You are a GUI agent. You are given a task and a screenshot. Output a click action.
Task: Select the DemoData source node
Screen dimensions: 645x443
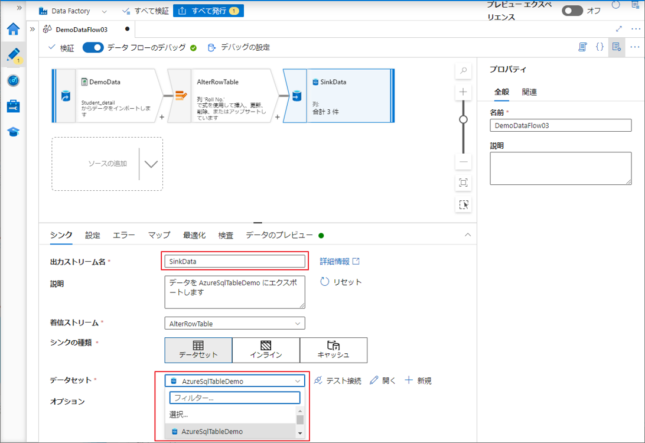pyautogui.click(x=107, y=96)
